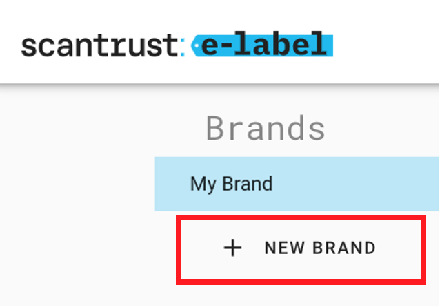Open the My Brand entry
Viewport: 440px width, 307px height.
[232, 184]
